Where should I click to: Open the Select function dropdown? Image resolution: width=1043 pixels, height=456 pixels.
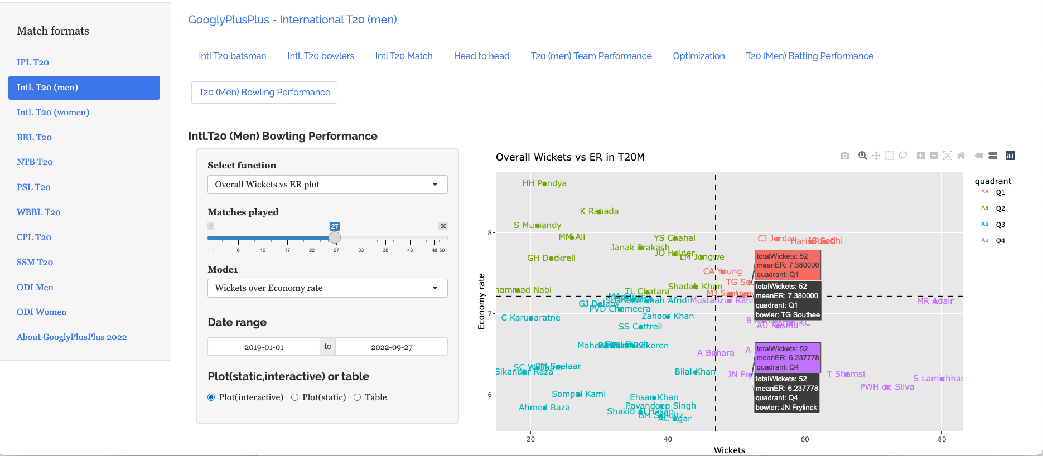click(x=327, y=185)
